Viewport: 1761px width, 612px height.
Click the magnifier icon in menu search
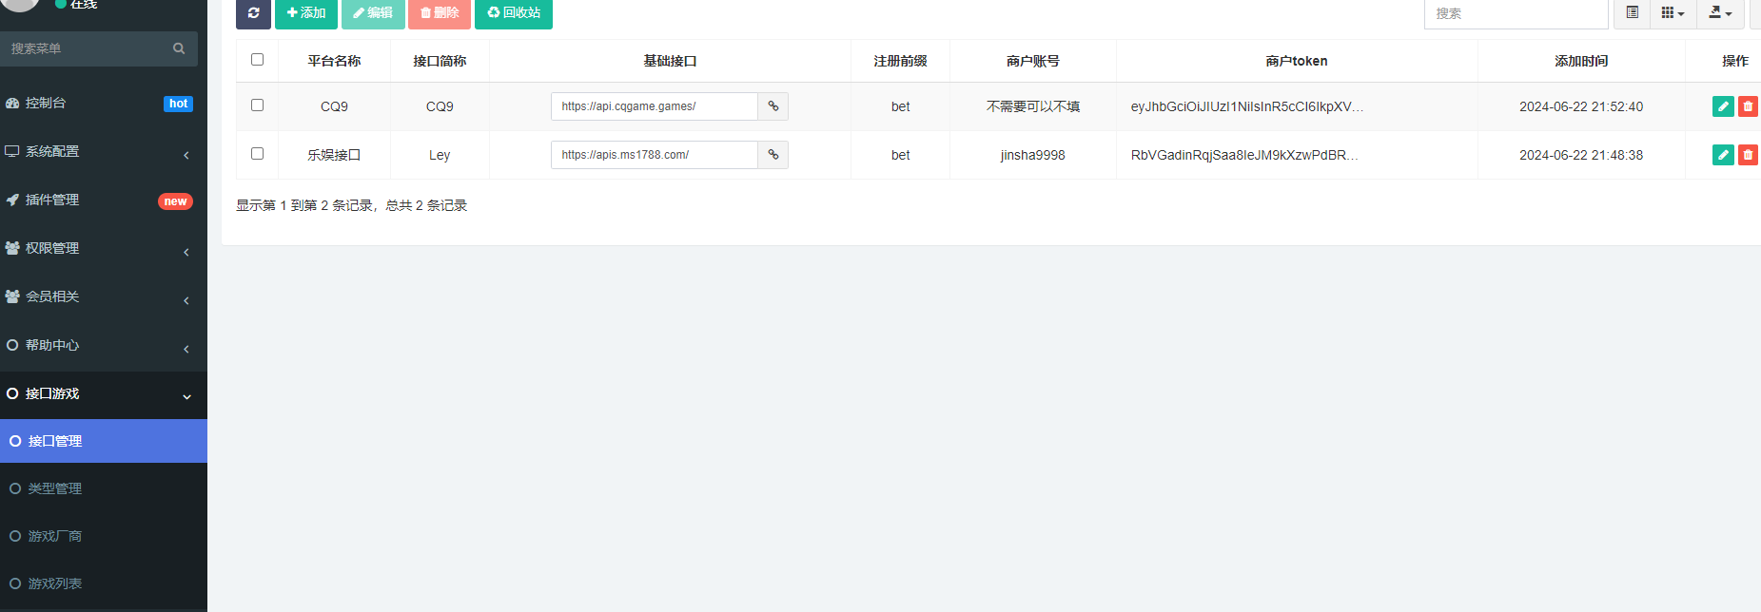[179, 48]
